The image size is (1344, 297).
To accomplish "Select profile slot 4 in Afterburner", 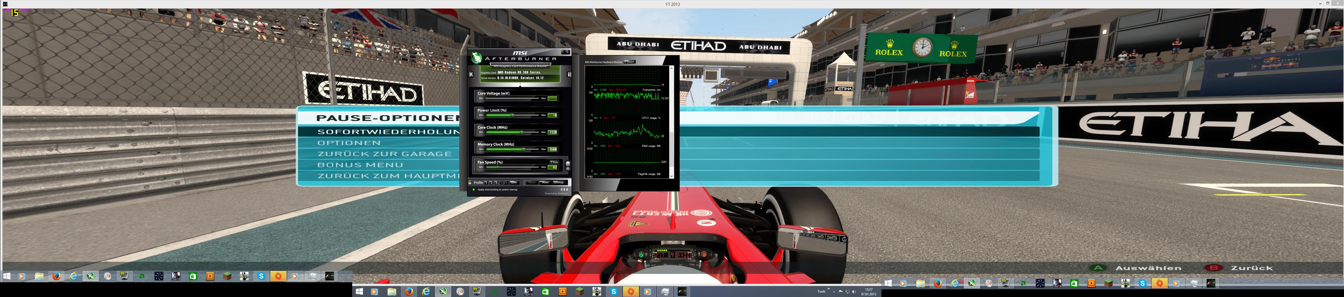I will click(x=501, y=182).
